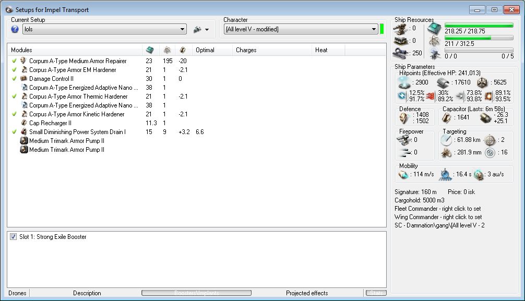The height and width of the screenshot is (301, 525).
Task: Switch to the Drones tab
Action: [17, 293]
